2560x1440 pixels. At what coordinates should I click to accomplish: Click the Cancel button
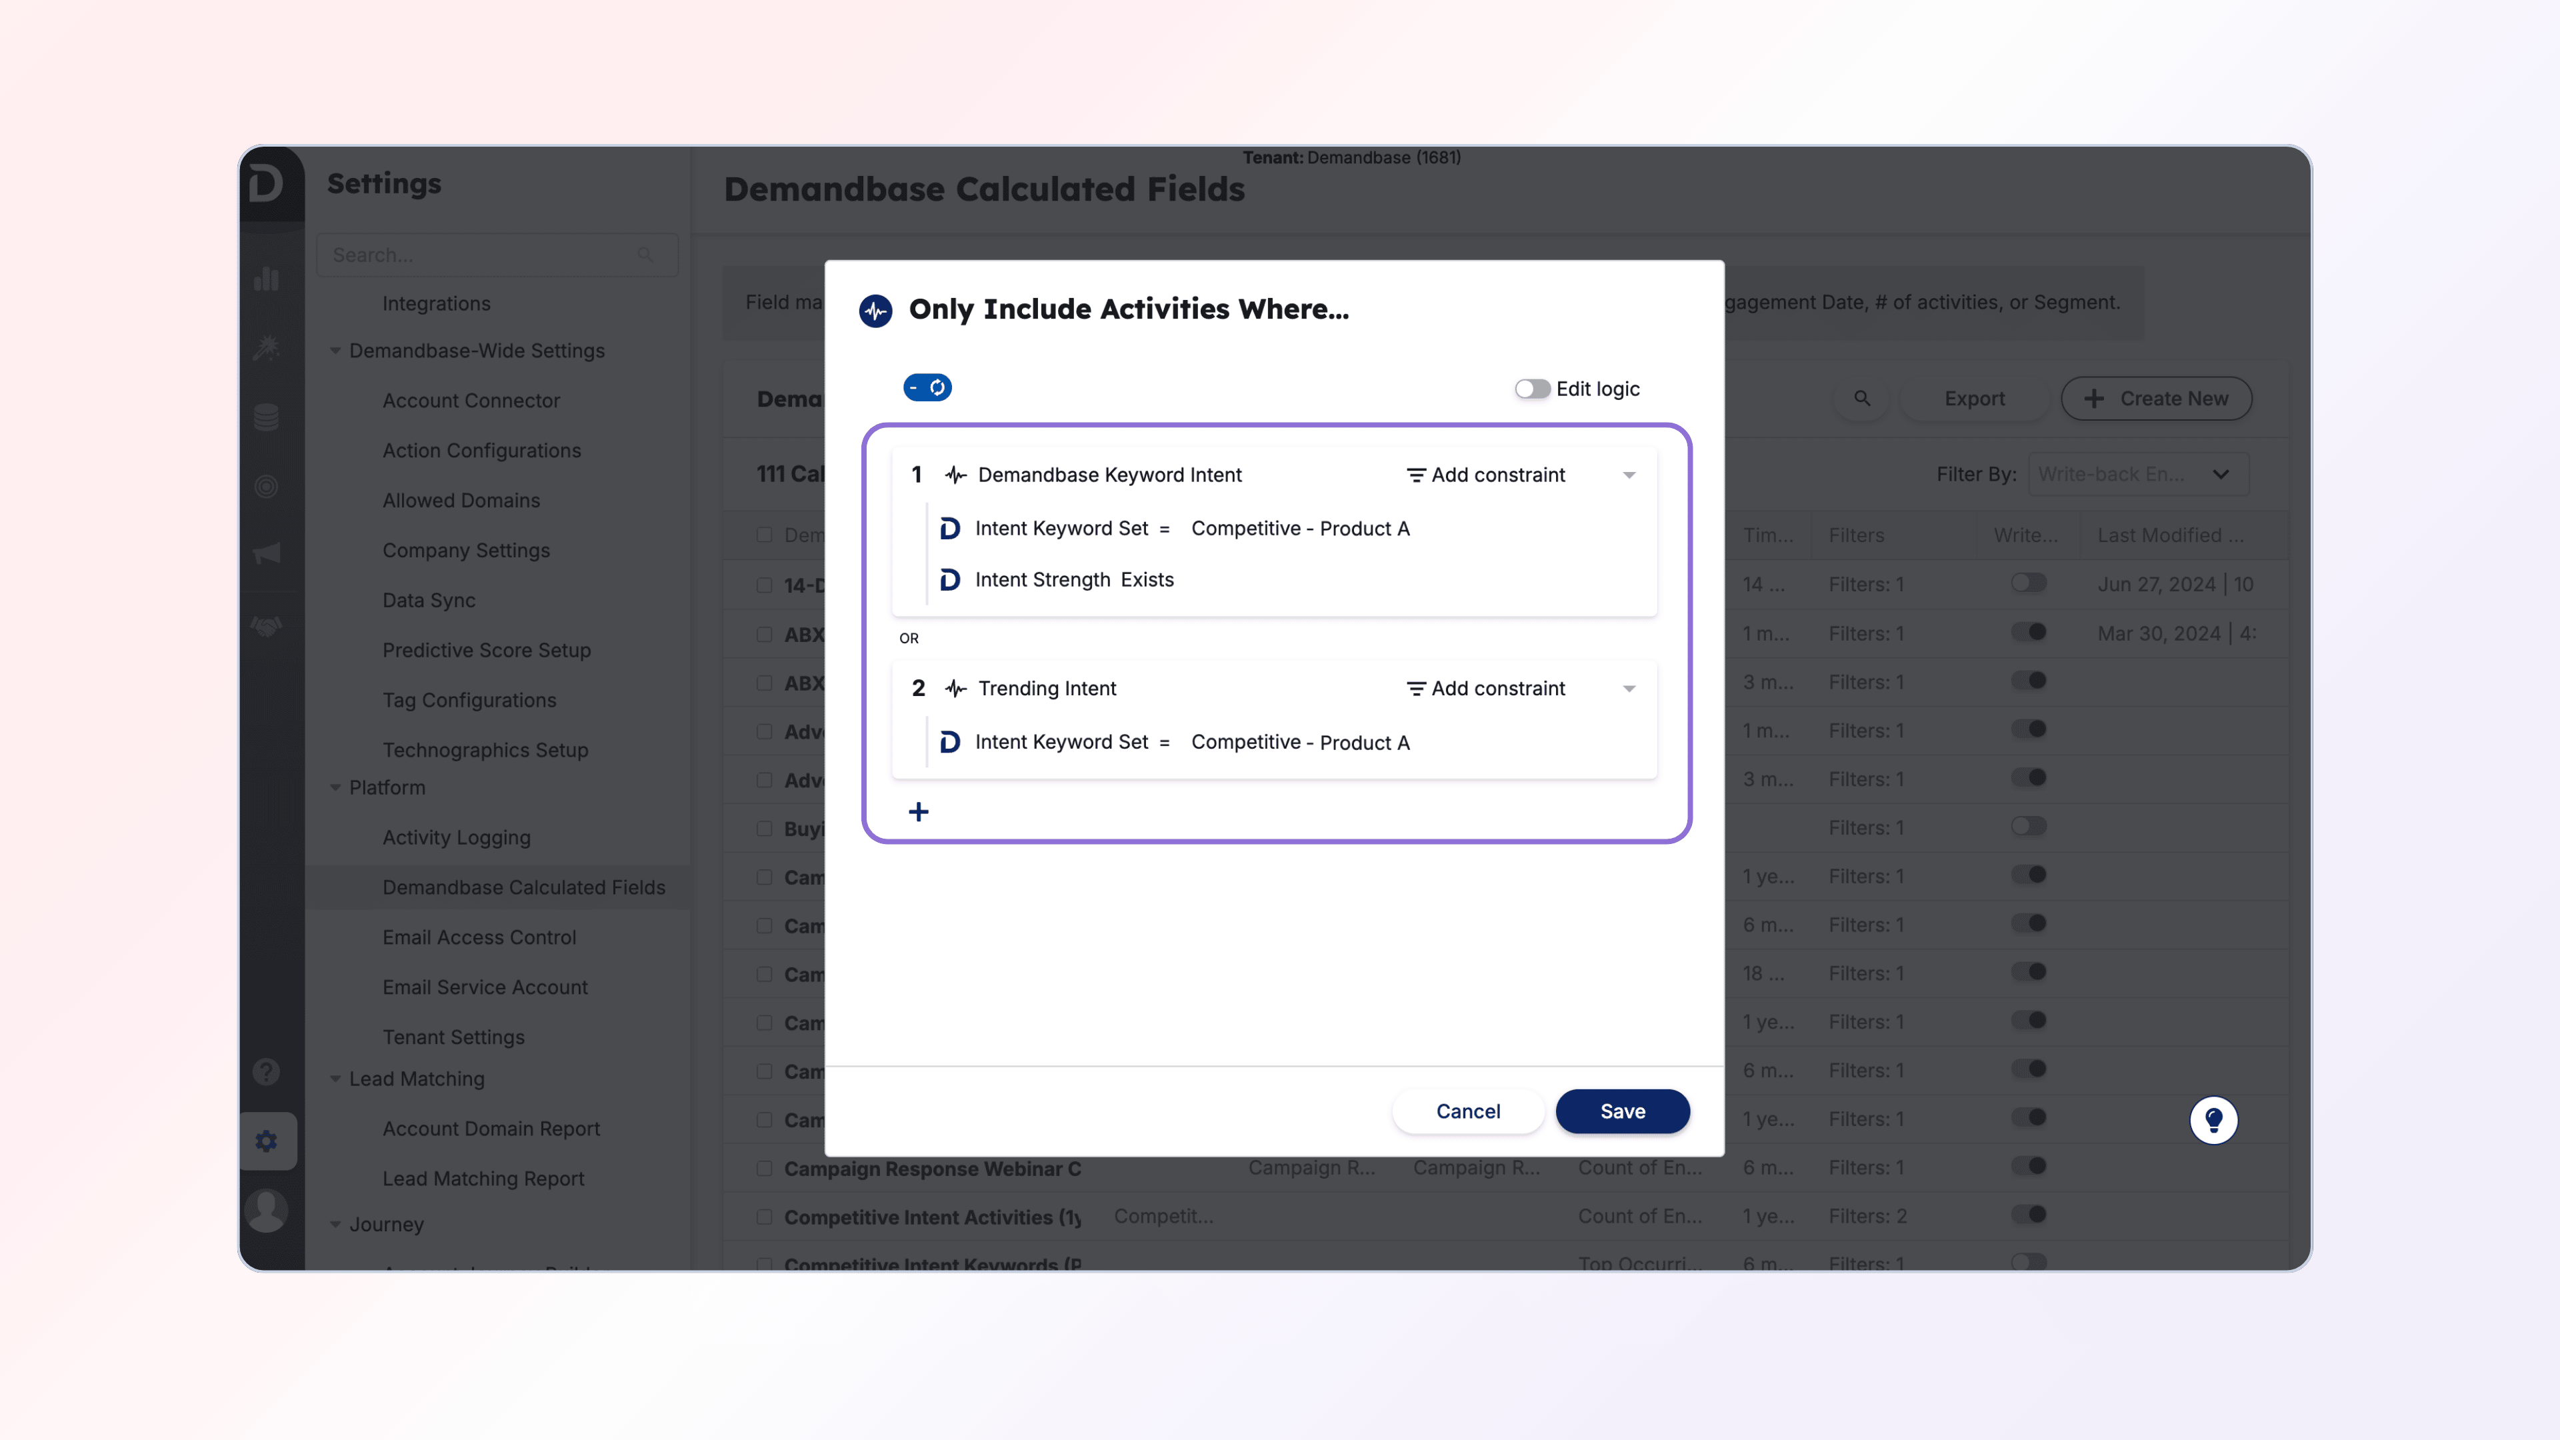pos(1468,1111)
